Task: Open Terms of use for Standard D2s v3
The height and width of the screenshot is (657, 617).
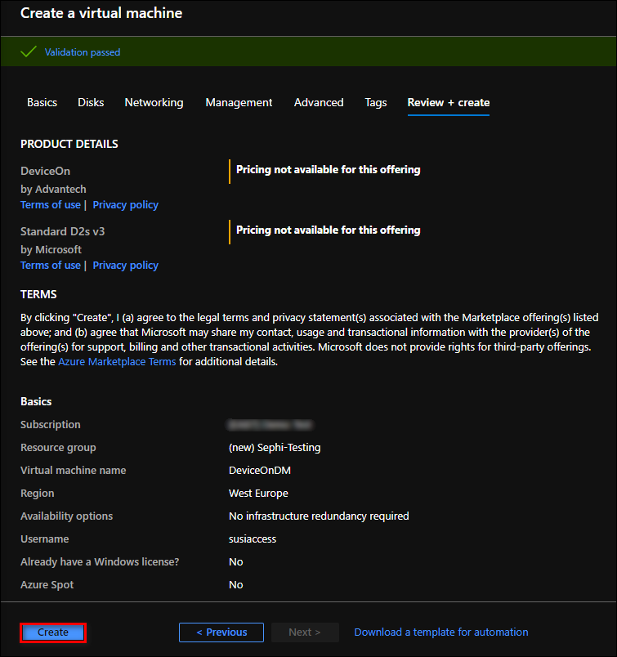Action: coord(51,266)
